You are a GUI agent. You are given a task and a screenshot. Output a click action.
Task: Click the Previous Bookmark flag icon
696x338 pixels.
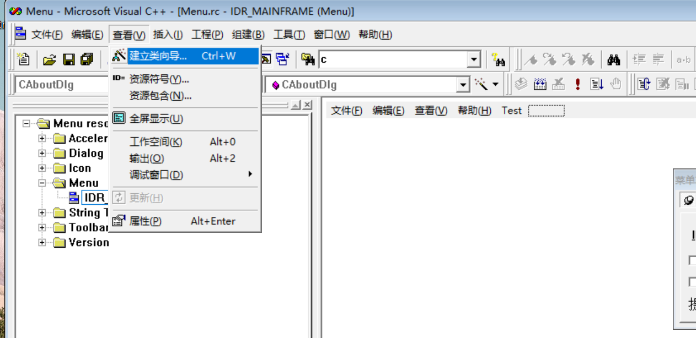coord(568,59)
